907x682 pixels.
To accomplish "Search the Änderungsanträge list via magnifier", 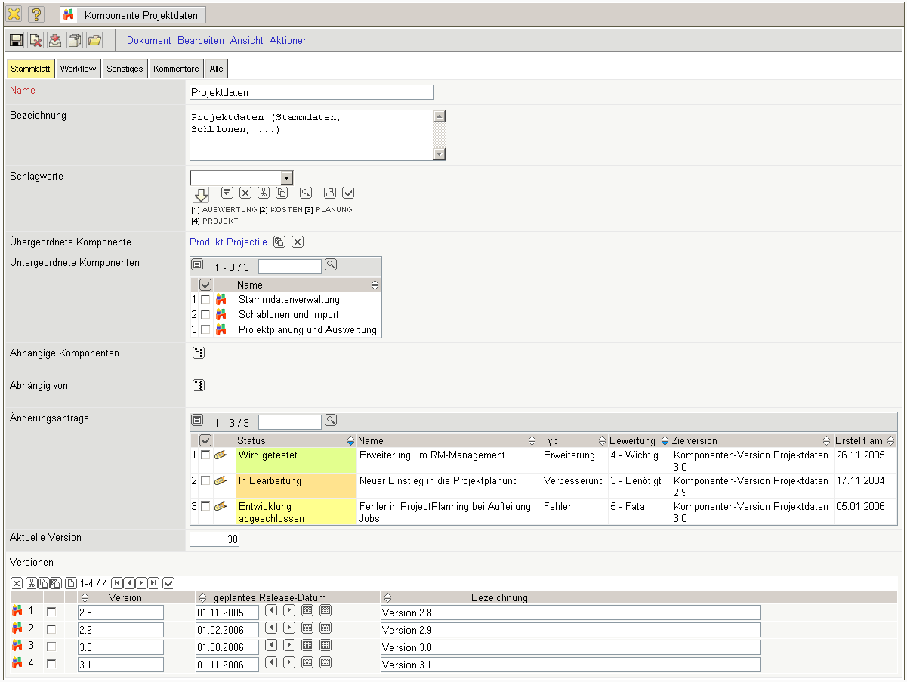I will (x=331, y=421).
